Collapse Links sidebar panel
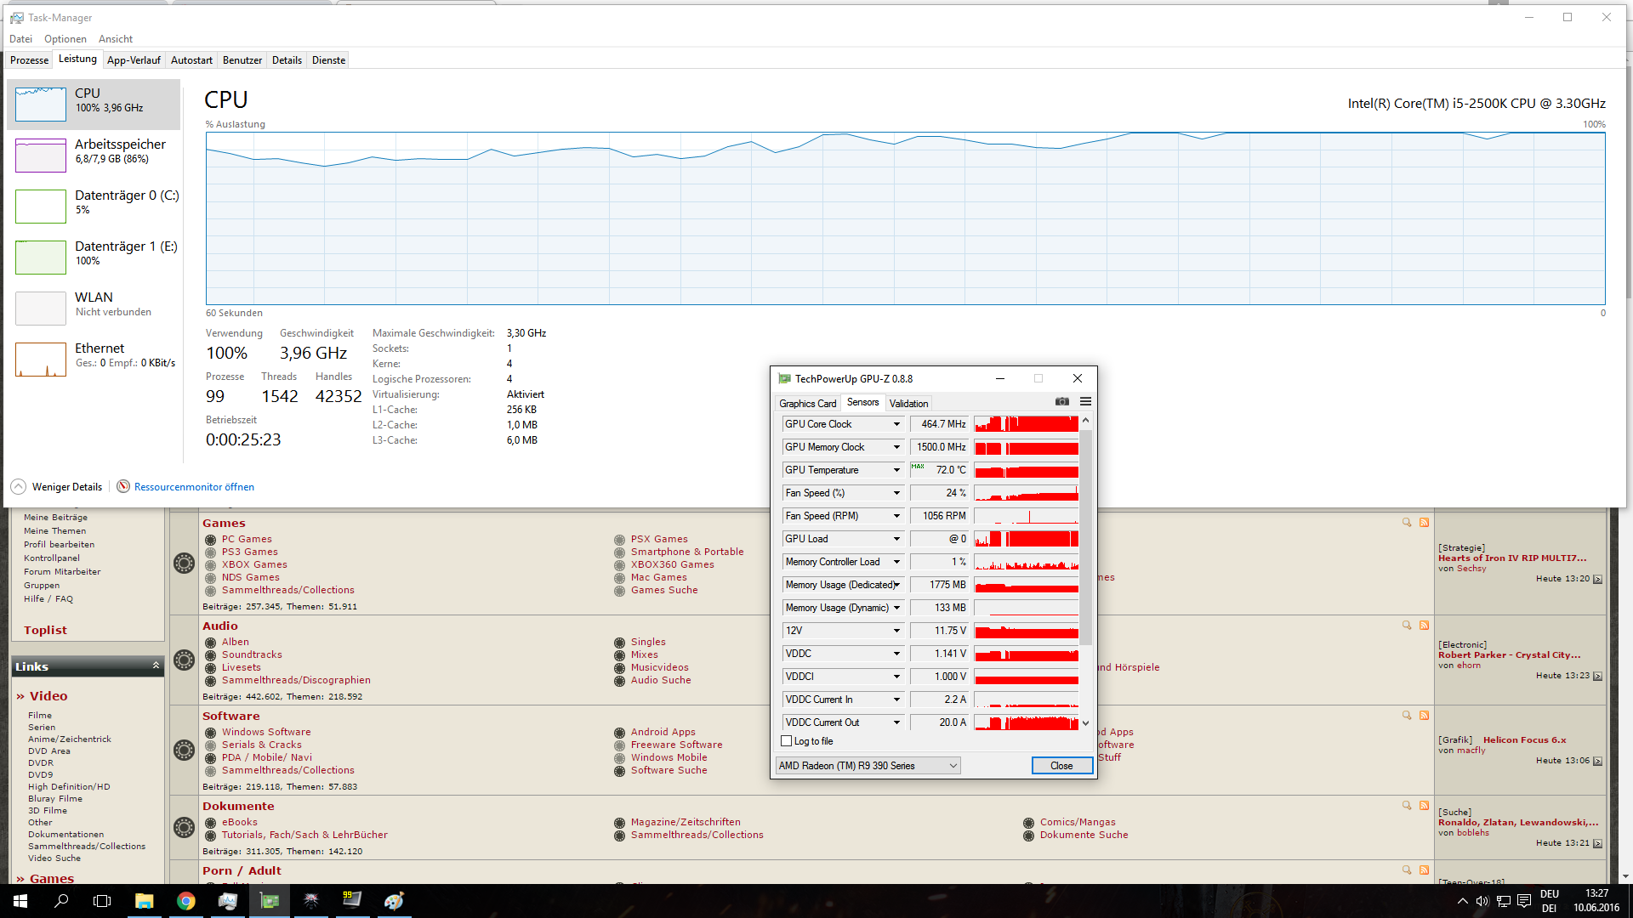The width and height of the screenshot is (1633, 918). point(156,666)
